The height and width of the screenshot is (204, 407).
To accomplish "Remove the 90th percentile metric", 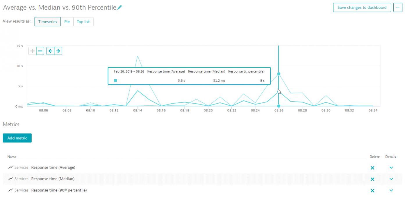I will coord(372,190).
